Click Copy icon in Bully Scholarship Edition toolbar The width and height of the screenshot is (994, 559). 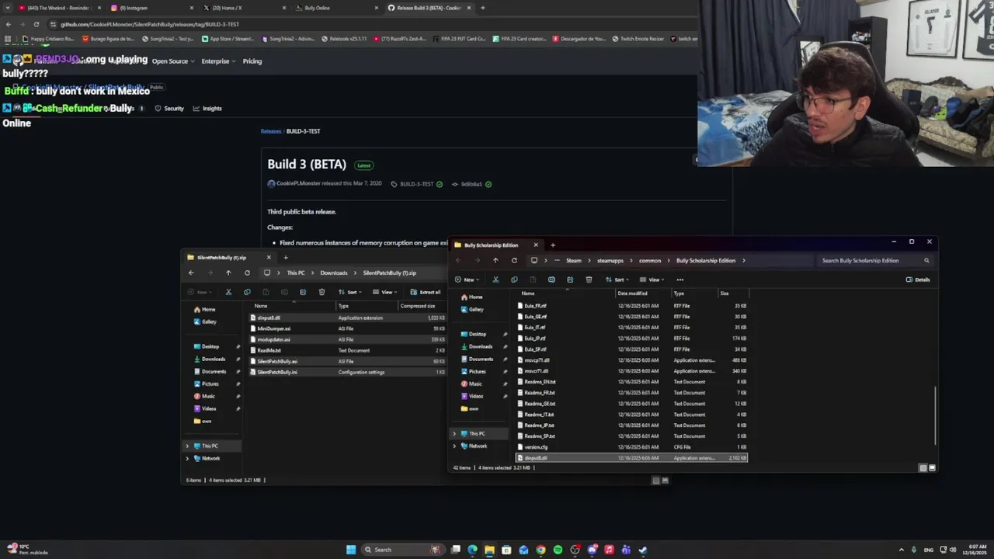point(514,279)
